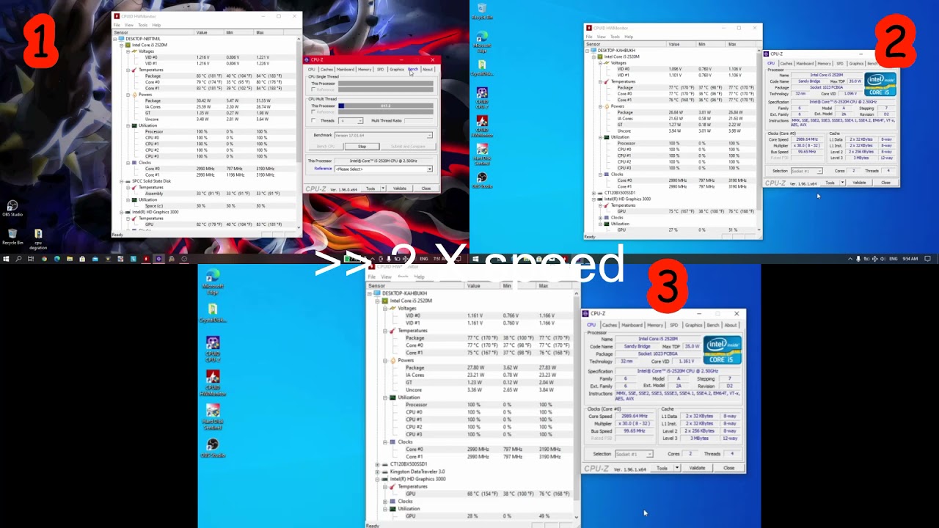Image resolution: width=939 pixels, height=528 pixels.
Task: Launch CPUID CPU-Z shortcut on bottom desktop
Action: pyautogui.click(x=213, y=348)
